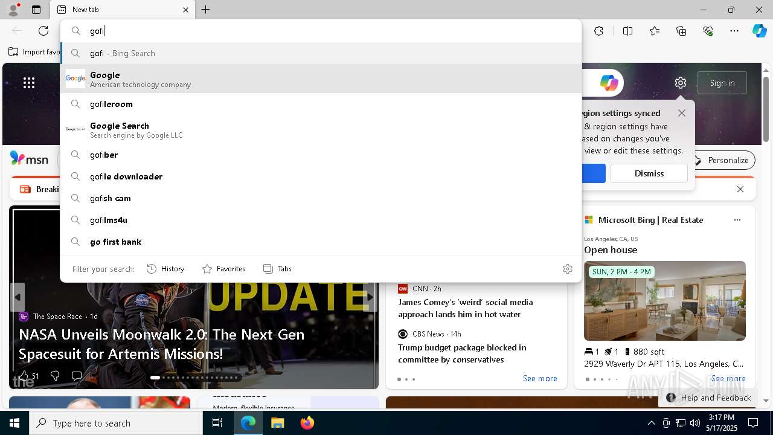Open Browser essentials icon
Viewport: 773px width, 435px height.
click(708, 31)
